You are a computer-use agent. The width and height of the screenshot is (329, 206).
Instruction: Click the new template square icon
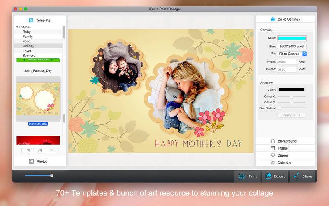[28, 150]
